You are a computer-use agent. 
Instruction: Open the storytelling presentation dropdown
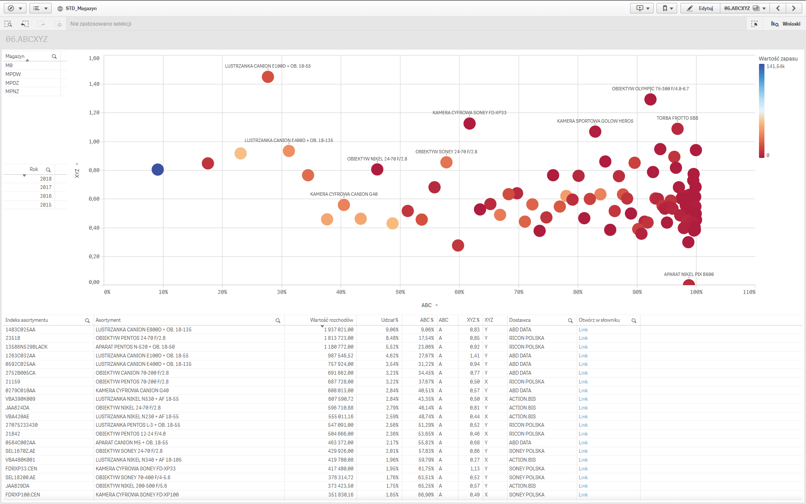pos(642,8)
